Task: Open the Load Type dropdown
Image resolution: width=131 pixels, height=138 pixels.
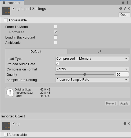Action: point(92,59)
